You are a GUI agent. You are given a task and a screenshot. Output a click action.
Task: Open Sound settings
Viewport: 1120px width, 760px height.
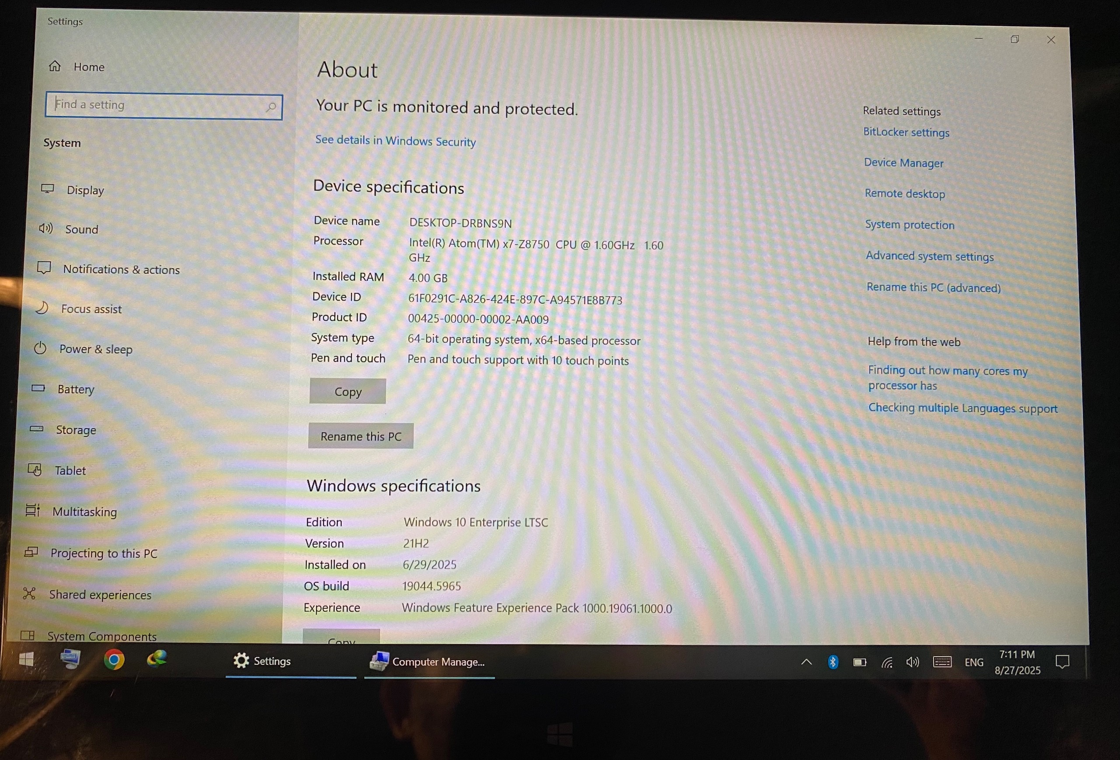[68, 229]
